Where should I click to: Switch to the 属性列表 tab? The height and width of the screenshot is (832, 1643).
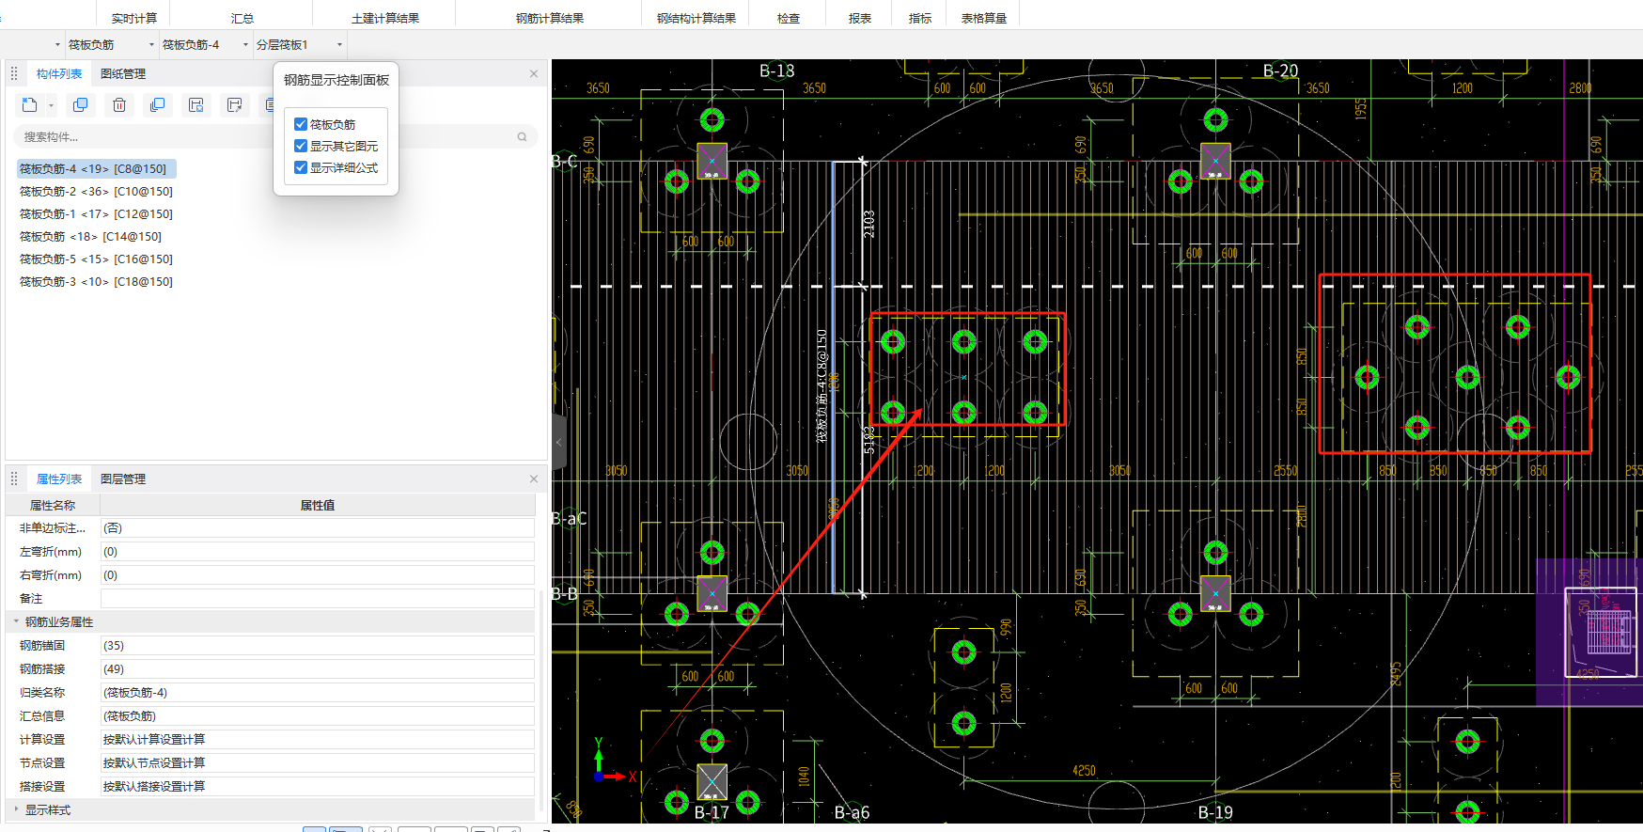click(x=58, y=479)
